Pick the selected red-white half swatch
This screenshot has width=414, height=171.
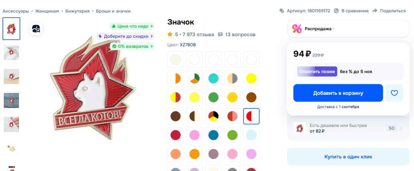coord(252,116)
